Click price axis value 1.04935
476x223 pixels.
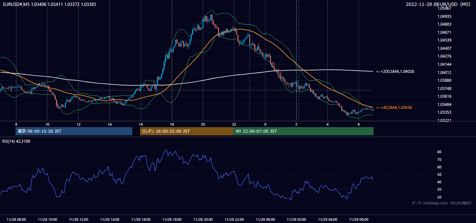click(444, 16)
